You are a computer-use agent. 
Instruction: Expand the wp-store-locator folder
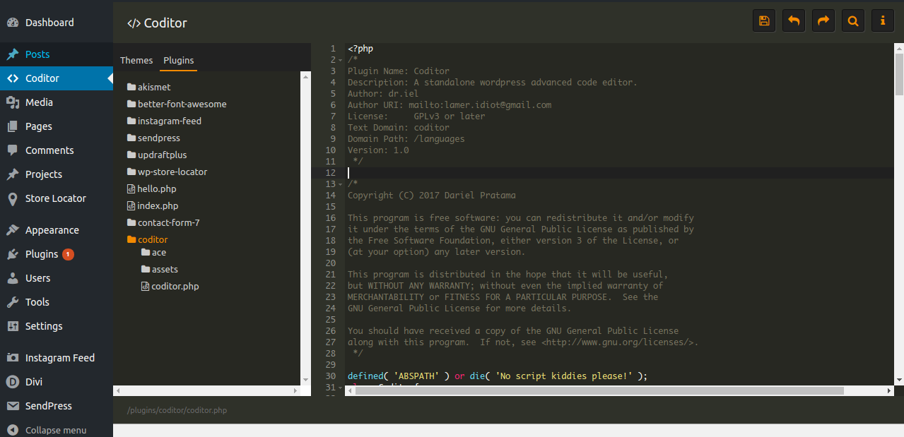pos(167,172)
